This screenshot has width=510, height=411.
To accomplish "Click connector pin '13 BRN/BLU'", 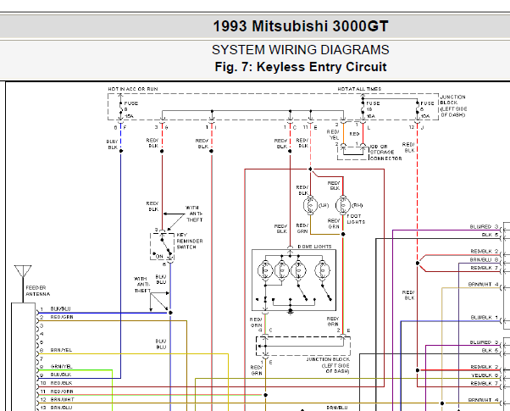I will [x=56, y=408].
